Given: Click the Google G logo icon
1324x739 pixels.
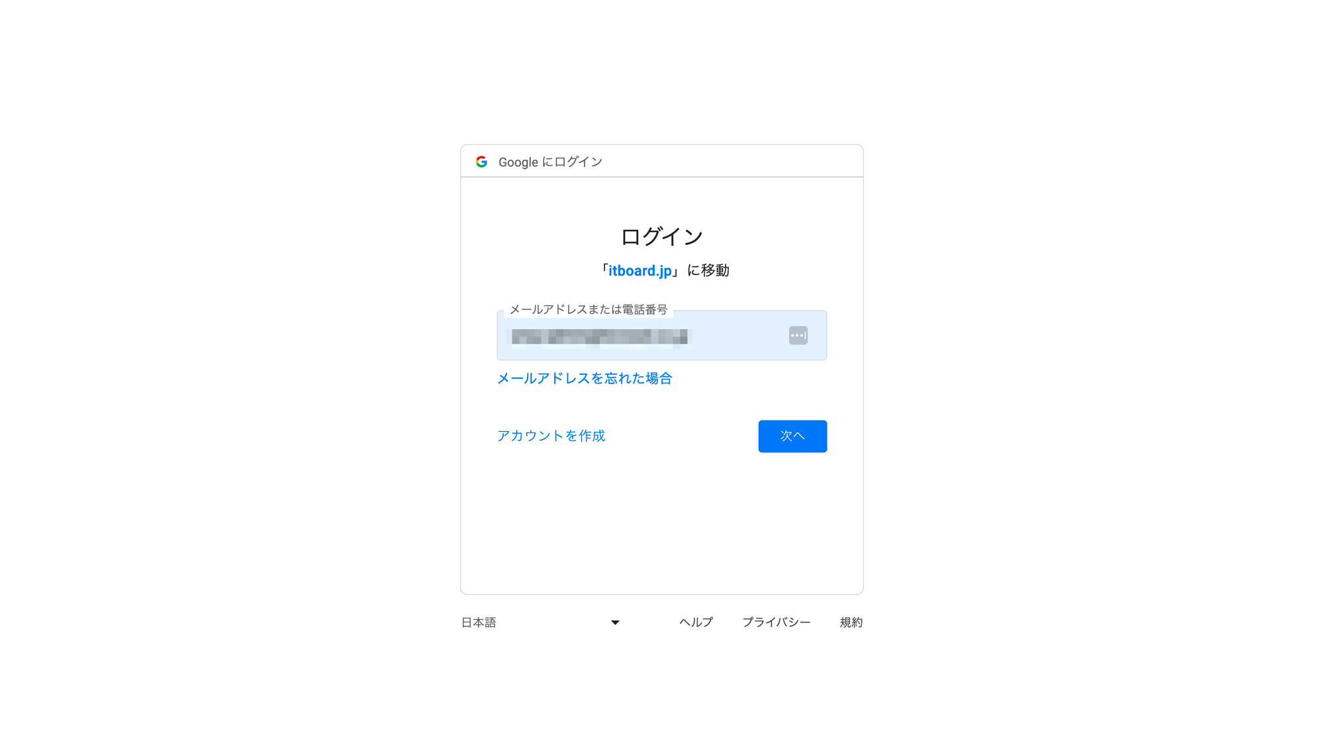Looking at the screenshot, I should (x=481, y=162).
